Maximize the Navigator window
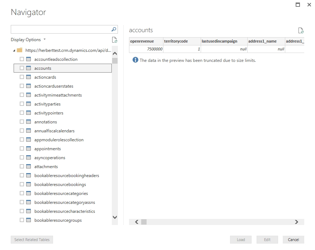The image size is (315, 250). click(x=298, y=5)
